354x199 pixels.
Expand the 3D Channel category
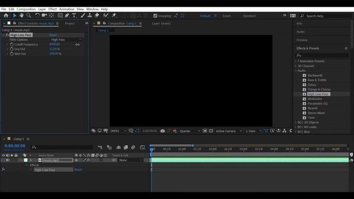[x=295, y=66]
